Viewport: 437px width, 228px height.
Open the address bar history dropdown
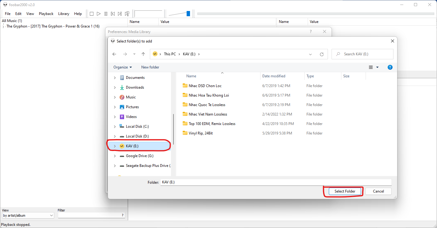click(x=310, y=54)
